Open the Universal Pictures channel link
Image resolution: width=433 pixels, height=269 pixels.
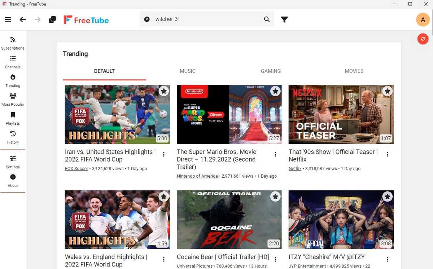click(x=195, y=266)
